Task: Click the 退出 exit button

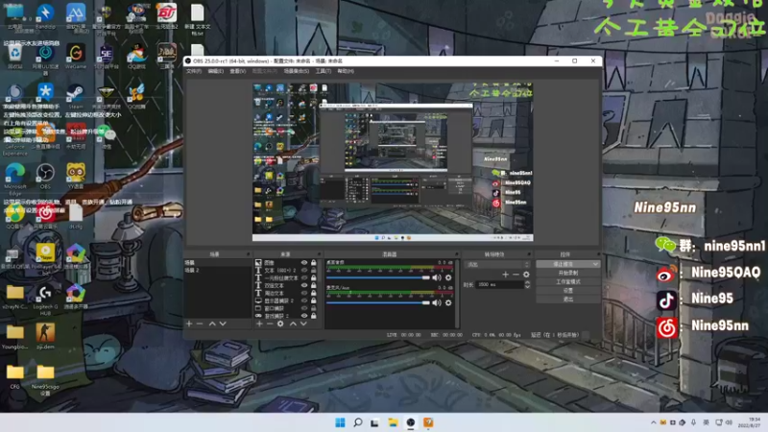Action: tap(567, 300)
